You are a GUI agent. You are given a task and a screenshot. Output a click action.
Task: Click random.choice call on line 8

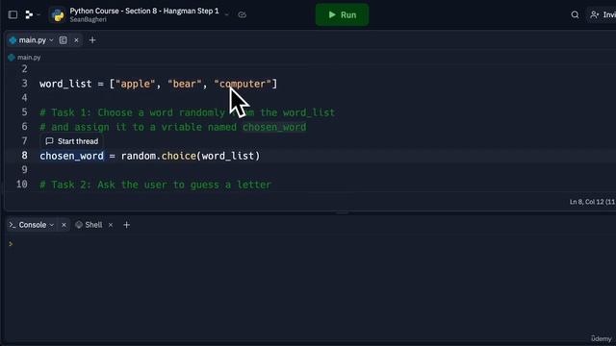(191, 156)
